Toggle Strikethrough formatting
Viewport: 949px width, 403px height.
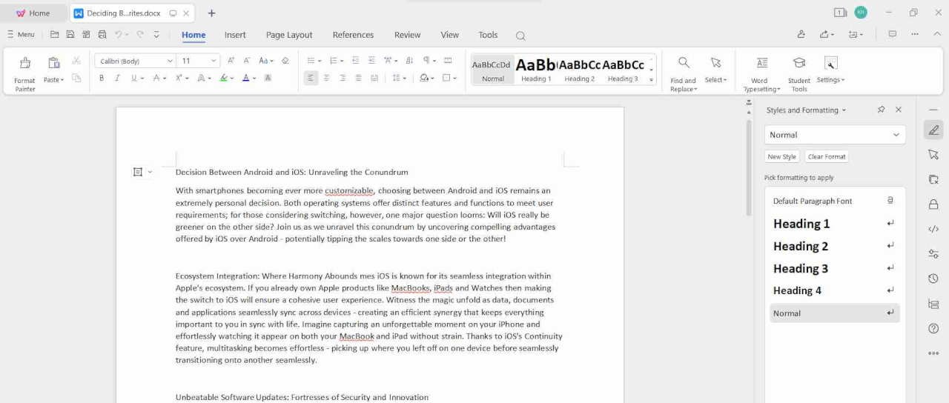pos(156,78)
